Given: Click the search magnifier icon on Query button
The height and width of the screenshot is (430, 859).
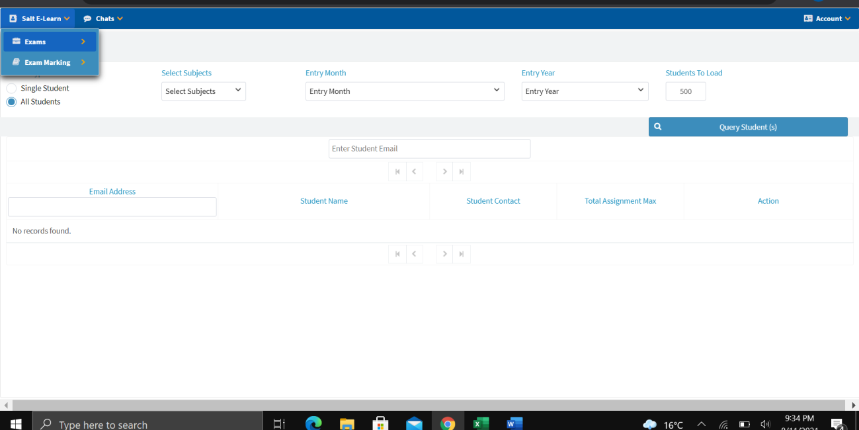Looking at the screenshot, I should [x=658, y=127].
